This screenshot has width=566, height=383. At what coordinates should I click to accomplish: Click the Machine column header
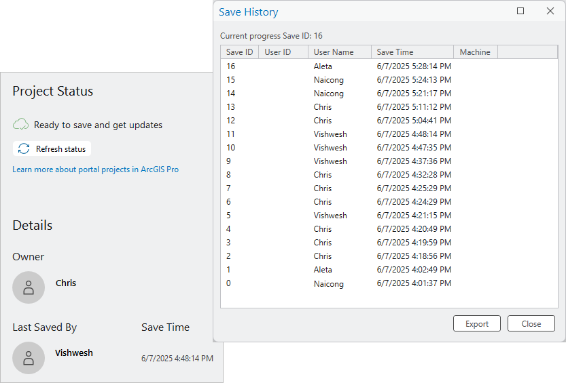click(x=475, y=52)
